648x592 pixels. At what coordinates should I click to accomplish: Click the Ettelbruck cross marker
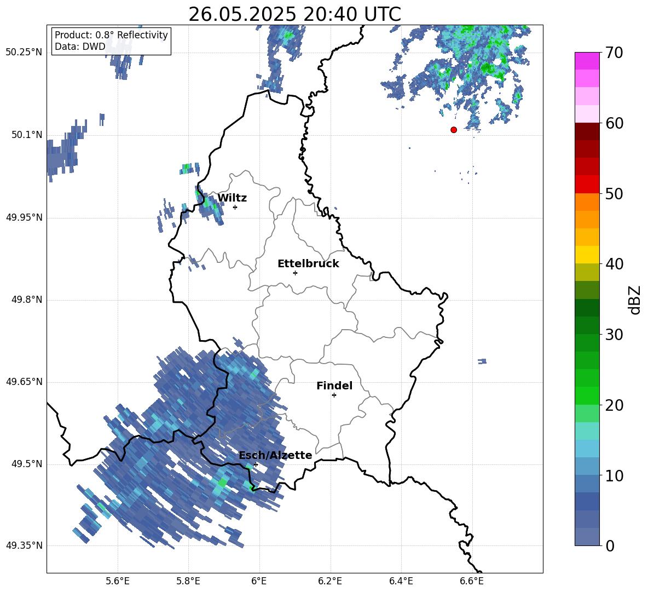[x=295, y=273]
